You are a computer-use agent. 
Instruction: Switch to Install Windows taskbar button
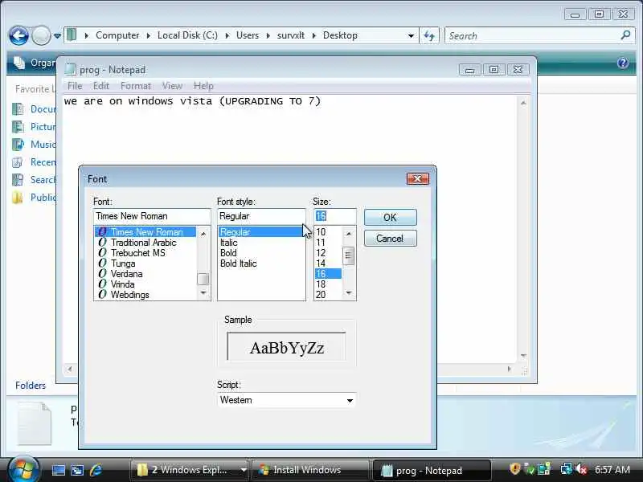click(310, 470)
